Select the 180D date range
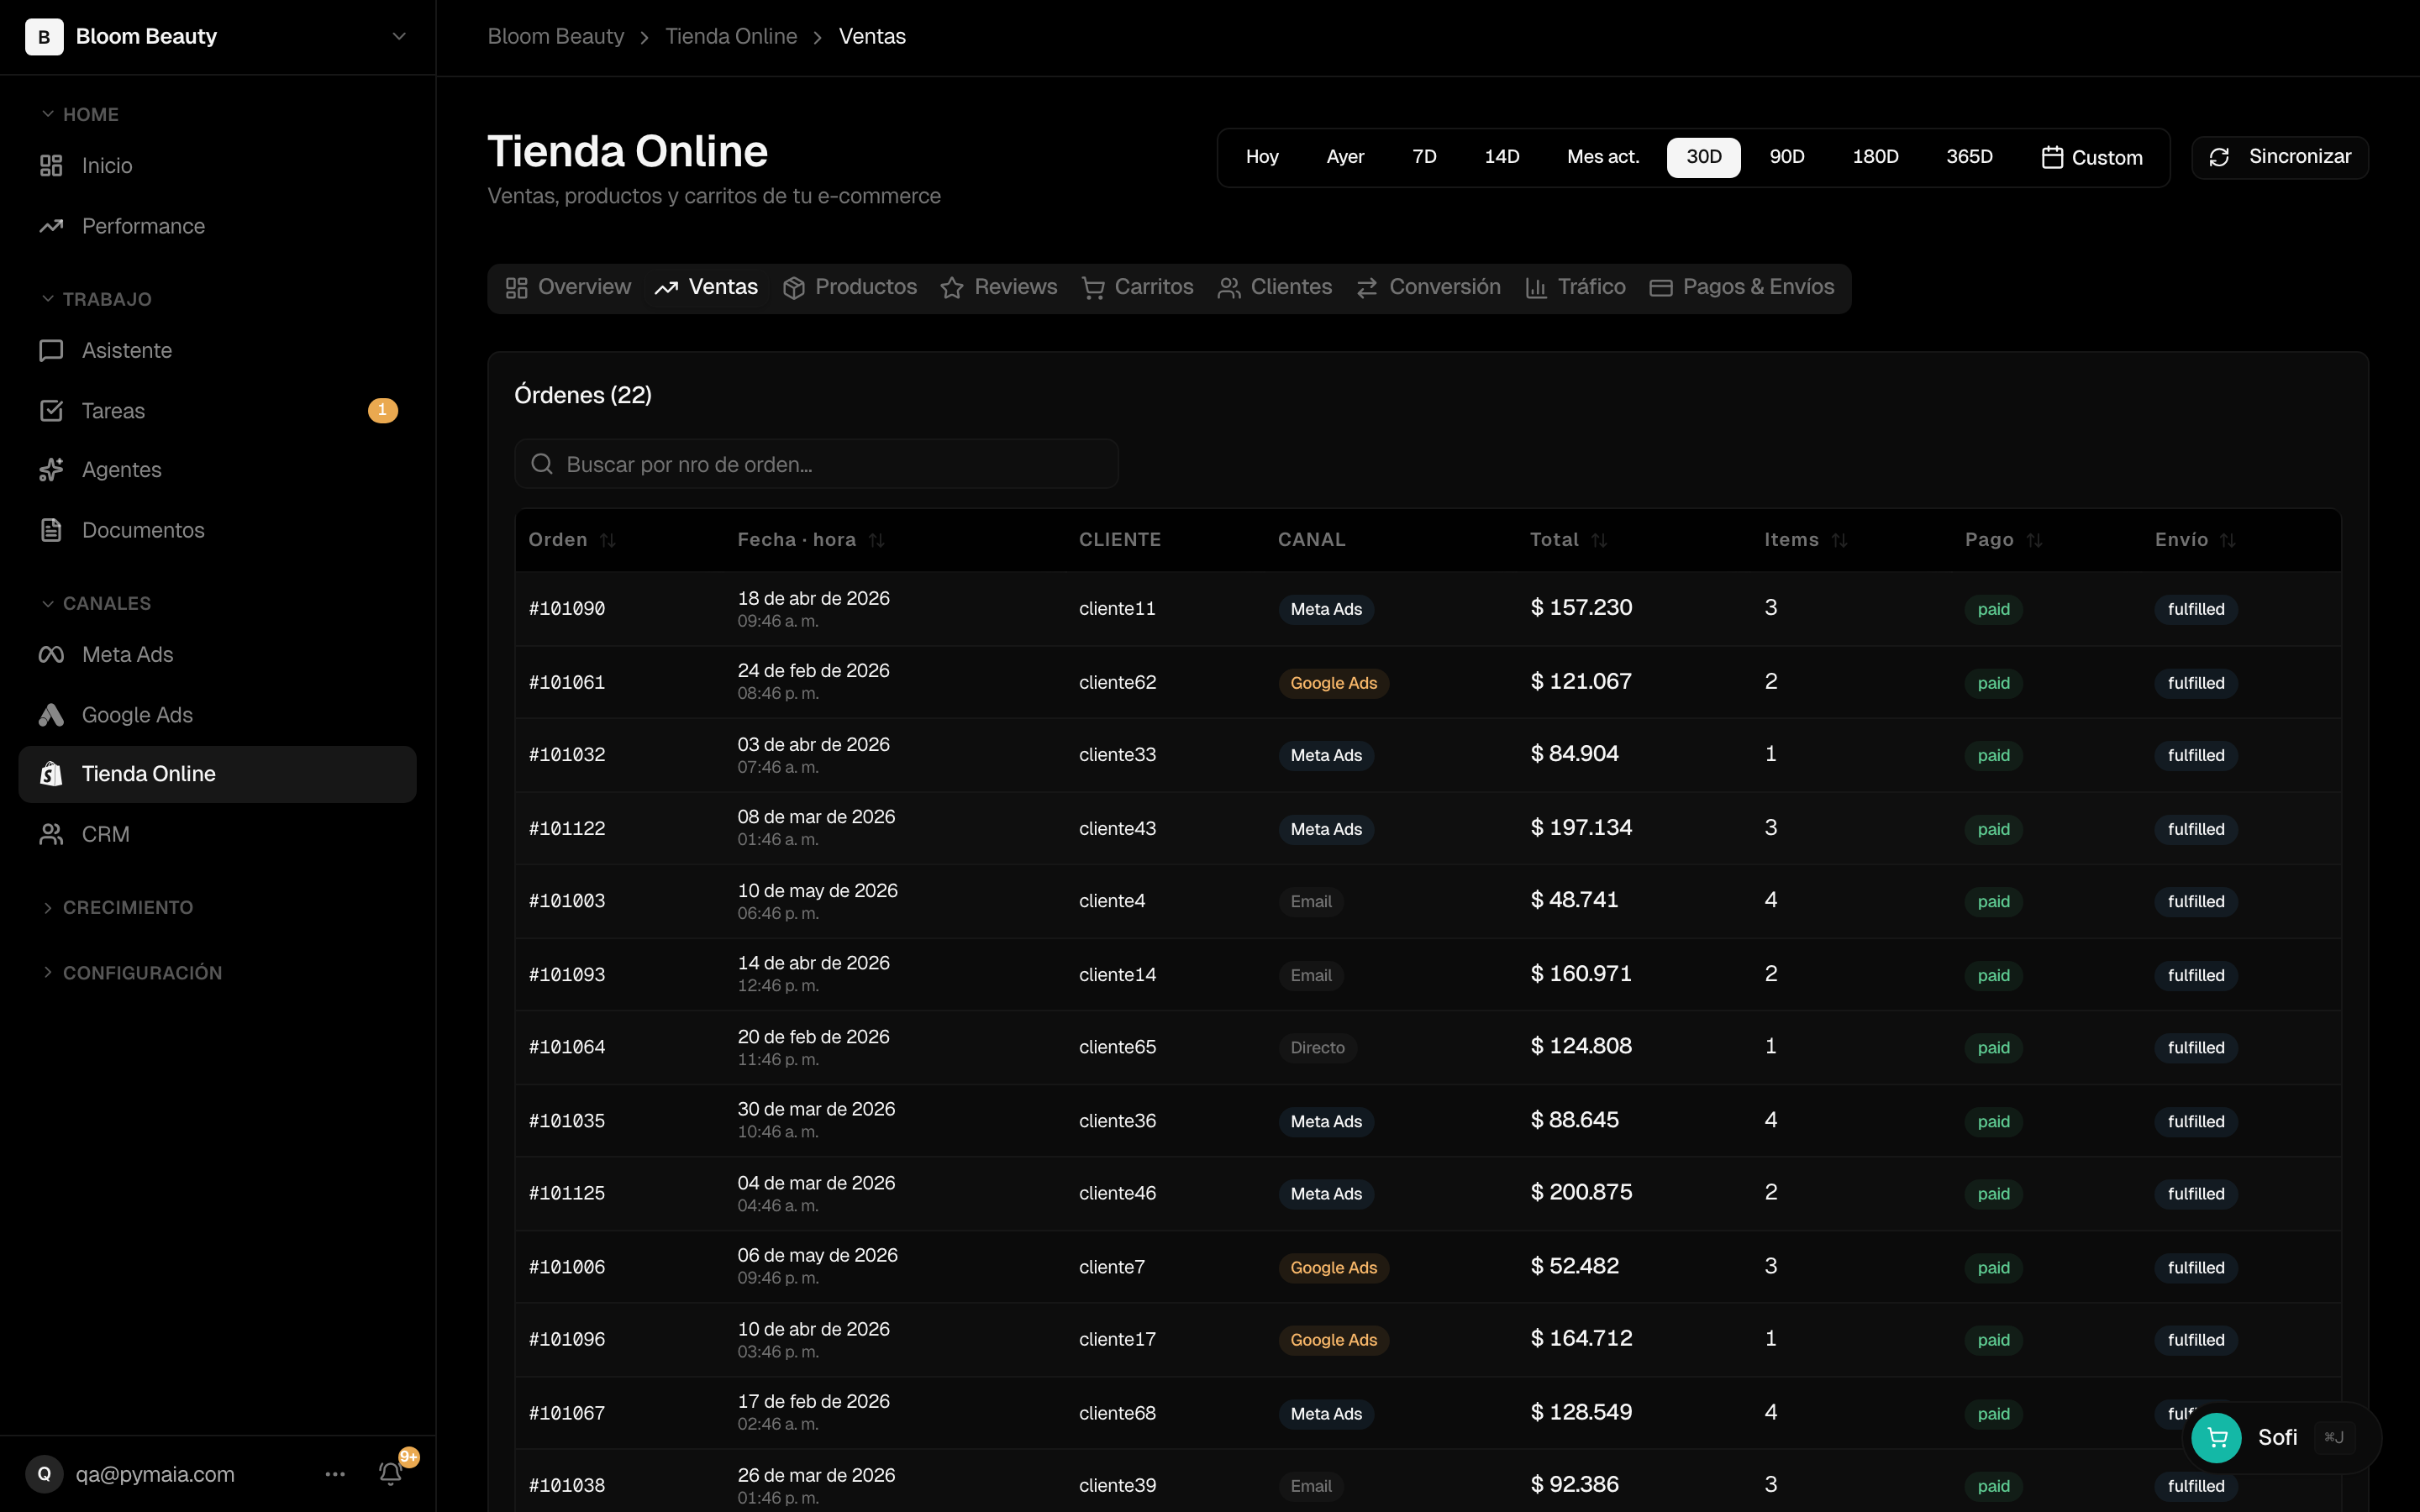Viewport: 2420px width, 1512px height. (x=1875, y=157)
